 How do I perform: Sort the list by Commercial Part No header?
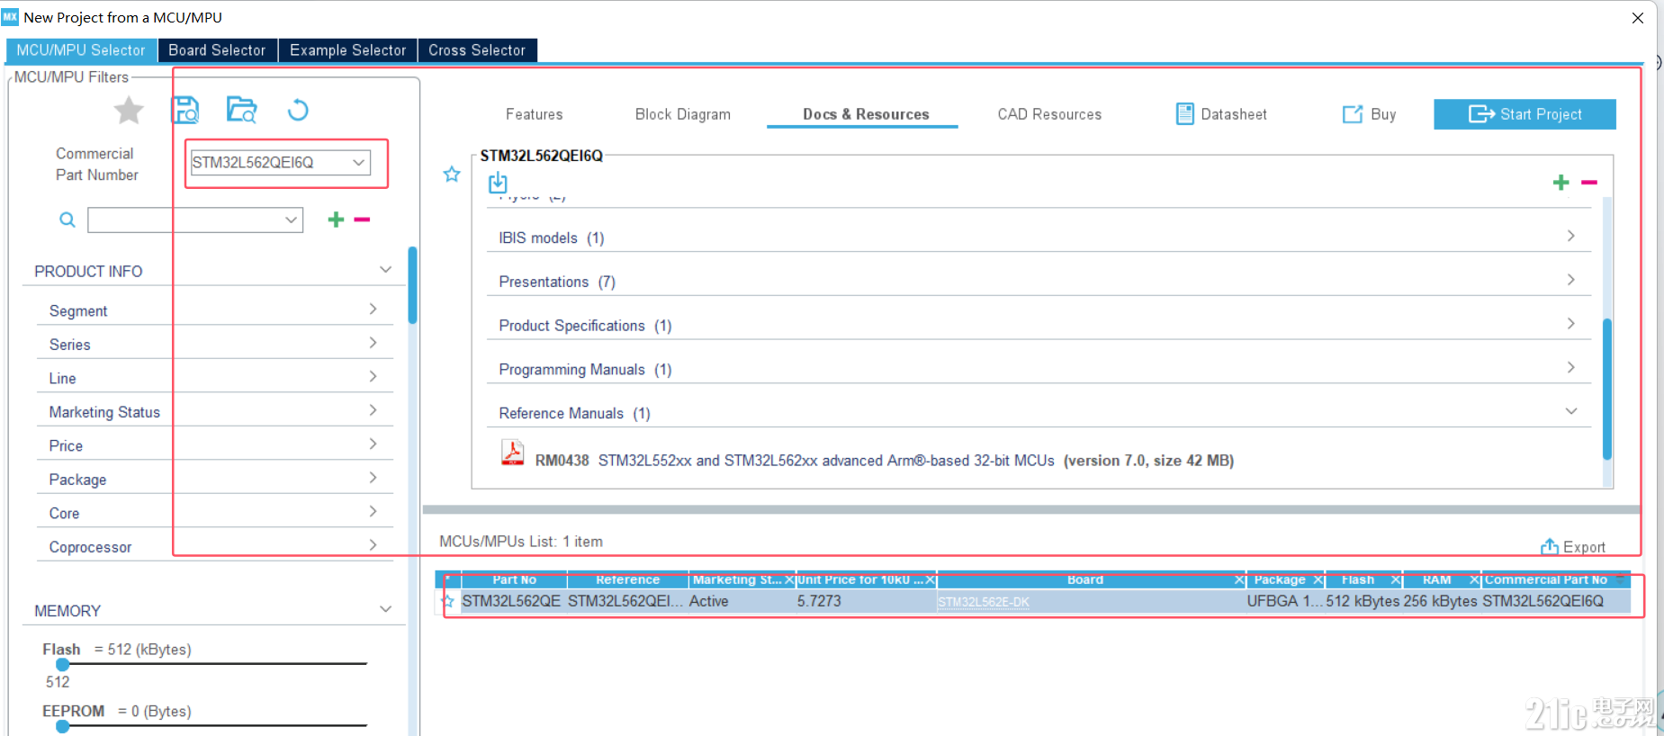1546,580
